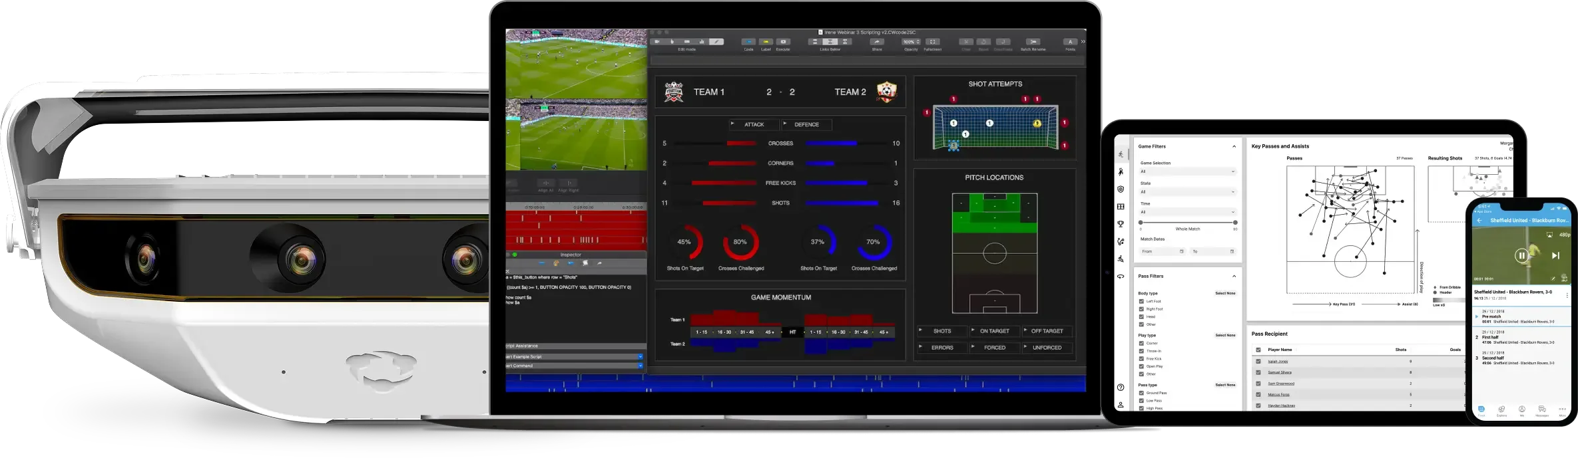Click the Match Dates To field
This screenshot has height=458, width=1578.
[x=1213, y=251]
